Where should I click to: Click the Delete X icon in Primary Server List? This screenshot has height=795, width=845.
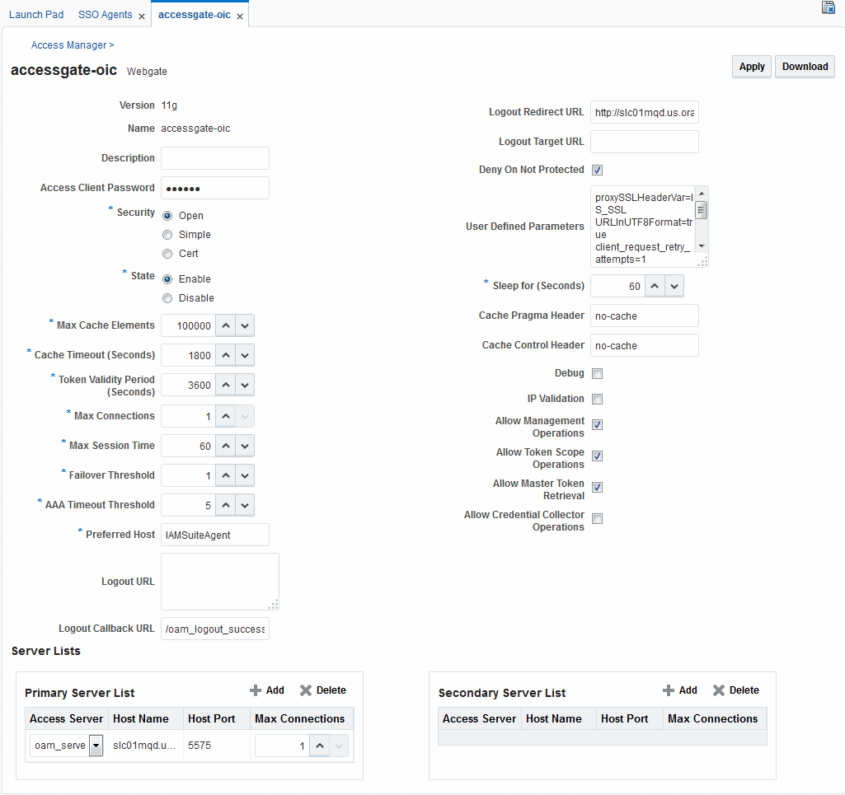(x=306, y=690)
